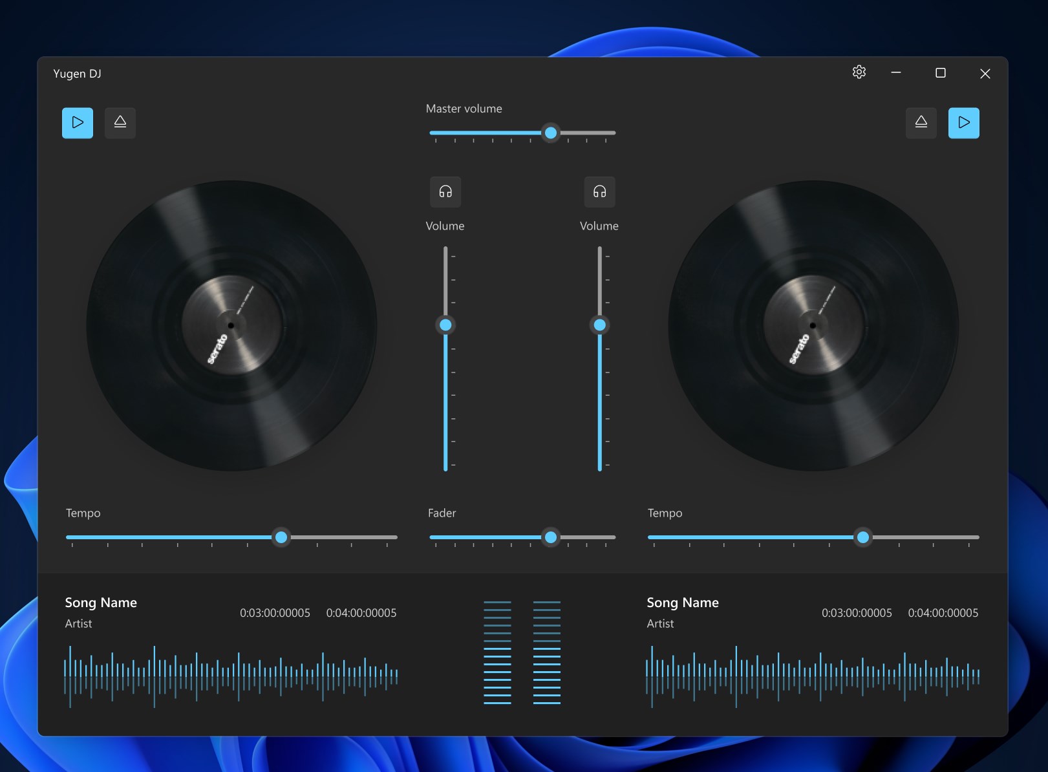Image resolution: width=1048 pixels, height=772 pixels.
Task: Click the right deck waveform
Action: 813,676
